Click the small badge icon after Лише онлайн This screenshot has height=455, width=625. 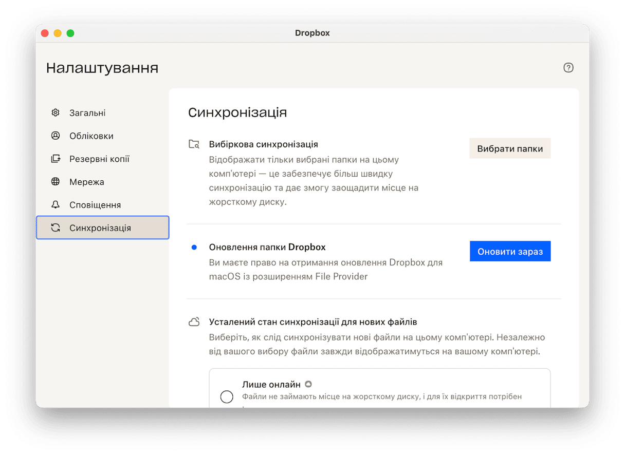(308, 384)
